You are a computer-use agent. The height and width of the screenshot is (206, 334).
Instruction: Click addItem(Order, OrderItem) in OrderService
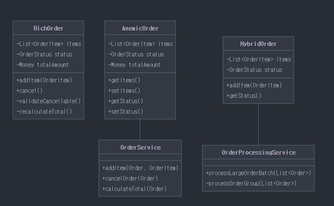(x=140, y=168)
